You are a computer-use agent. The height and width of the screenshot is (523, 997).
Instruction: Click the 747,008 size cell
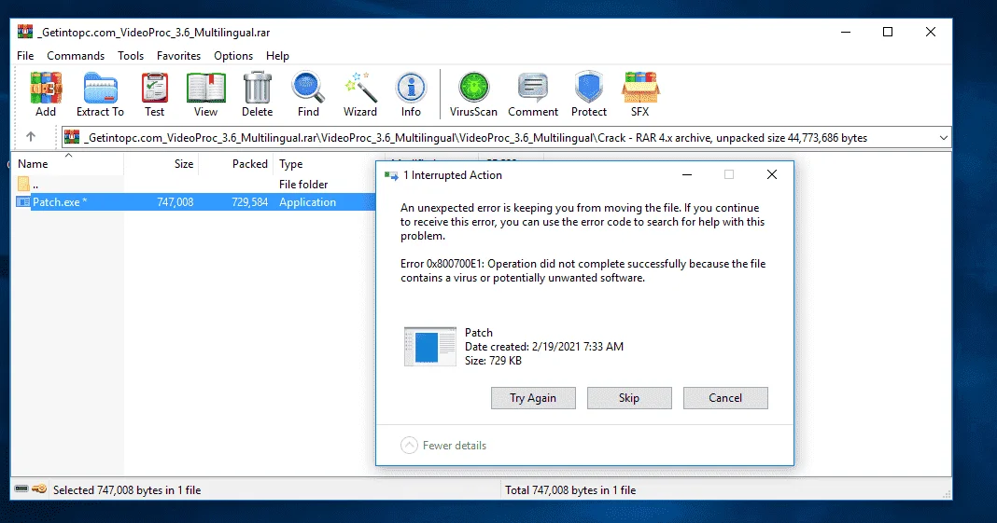coord(175,202)
